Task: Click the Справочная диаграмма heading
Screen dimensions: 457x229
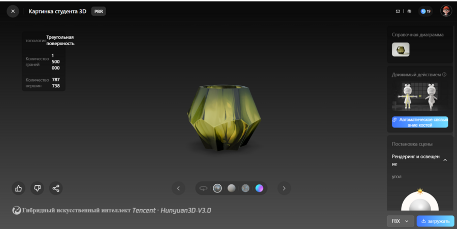Action: point(417,35)
